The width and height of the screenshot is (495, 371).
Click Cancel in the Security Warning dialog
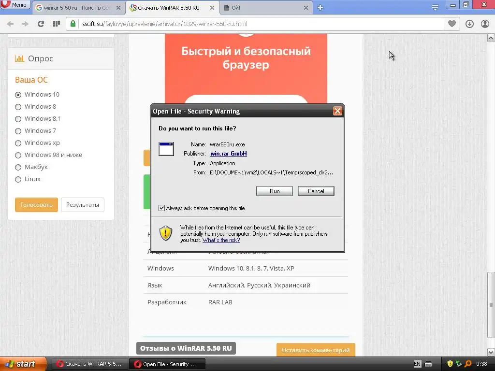(316, 191)
